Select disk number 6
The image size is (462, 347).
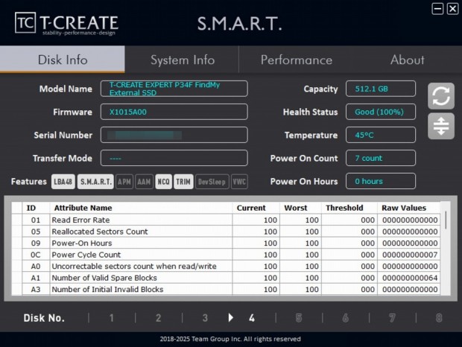(345, 318)
